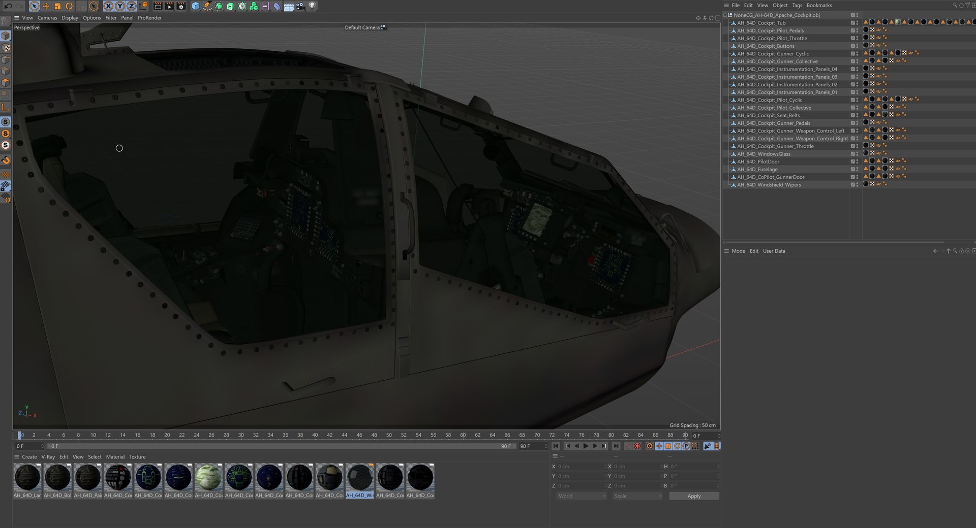Open the V-Ray menu in Material Manager
This screenshot has height=528, width=976.
[48, 457]
